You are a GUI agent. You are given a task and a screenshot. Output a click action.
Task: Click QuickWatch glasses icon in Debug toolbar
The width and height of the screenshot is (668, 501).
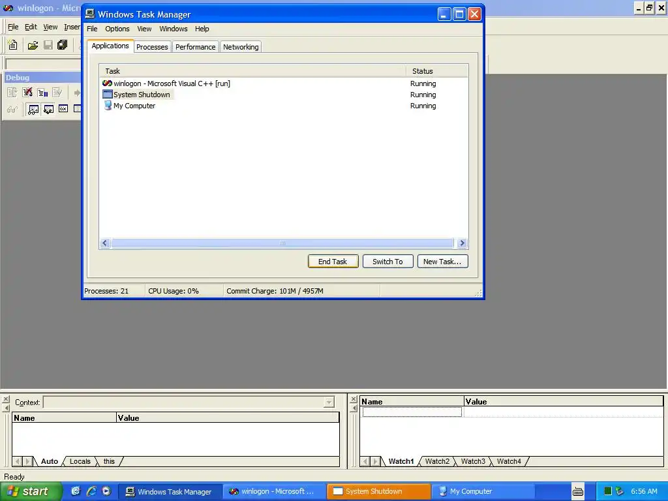point(12,110)
